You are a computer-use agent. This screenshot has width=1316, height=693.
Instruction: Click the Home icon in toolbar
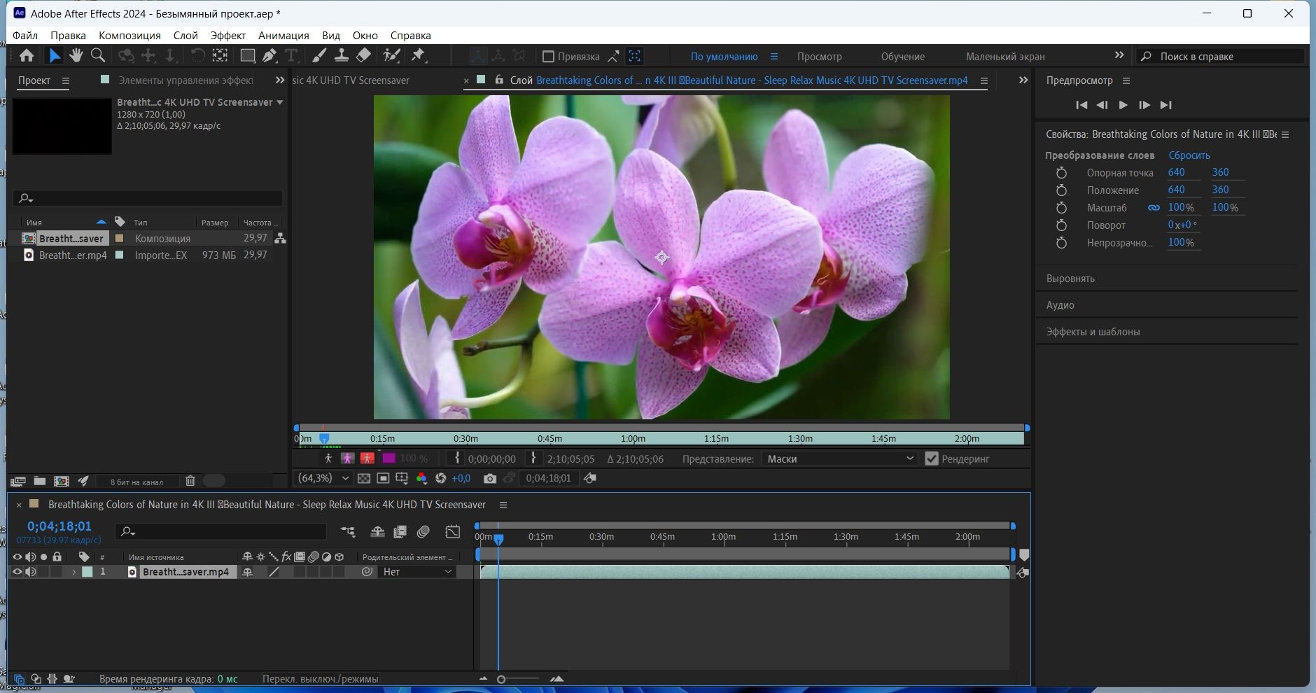[27, 56]
